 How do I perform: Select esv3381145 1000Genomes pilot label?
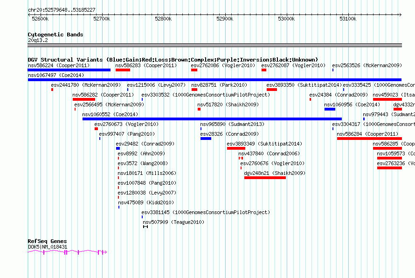(206, 212)
